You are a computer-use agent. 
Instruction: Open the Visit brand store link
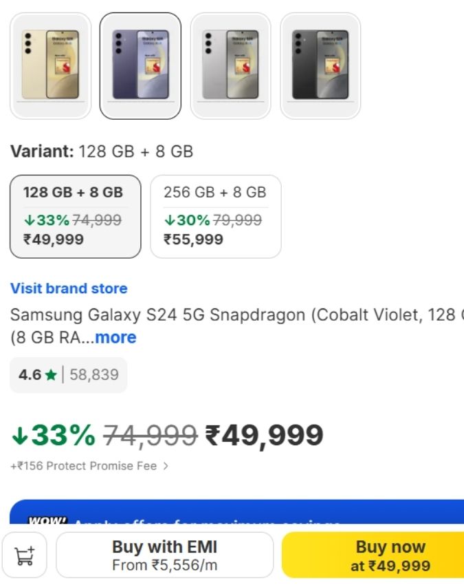click(x=69, y=288)
